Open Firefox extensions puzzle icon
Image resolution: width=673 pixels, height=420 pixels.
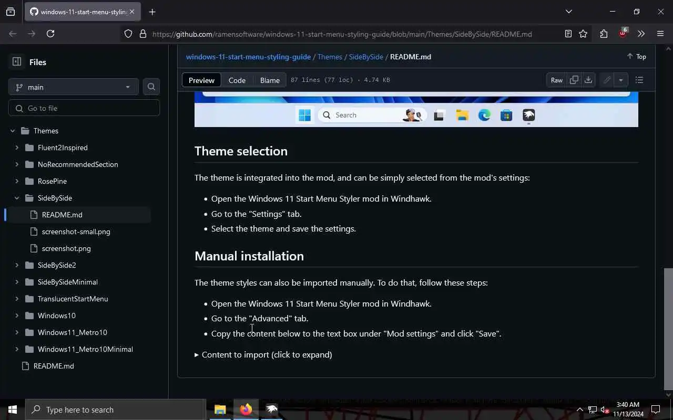[x=604, y=34]
